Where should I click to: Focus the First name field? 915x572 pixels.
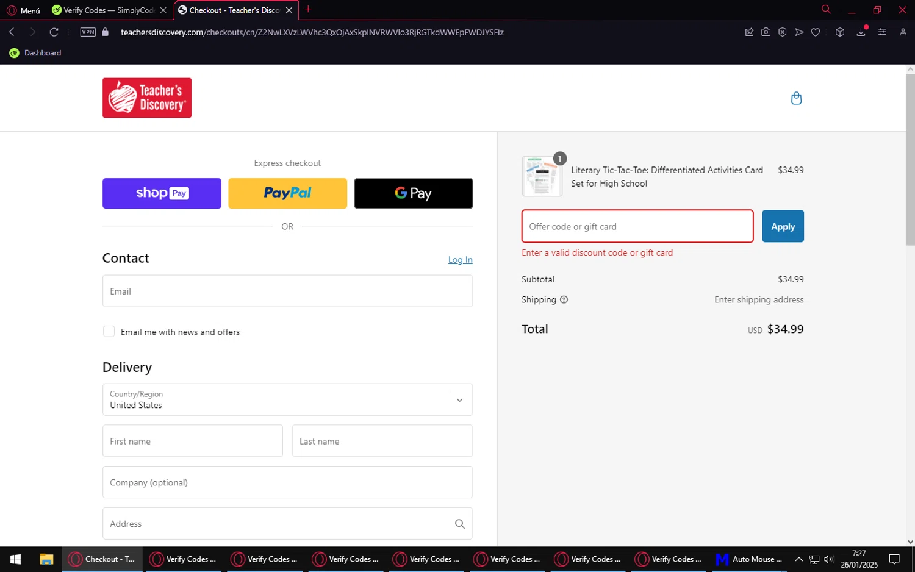point(193,441)
